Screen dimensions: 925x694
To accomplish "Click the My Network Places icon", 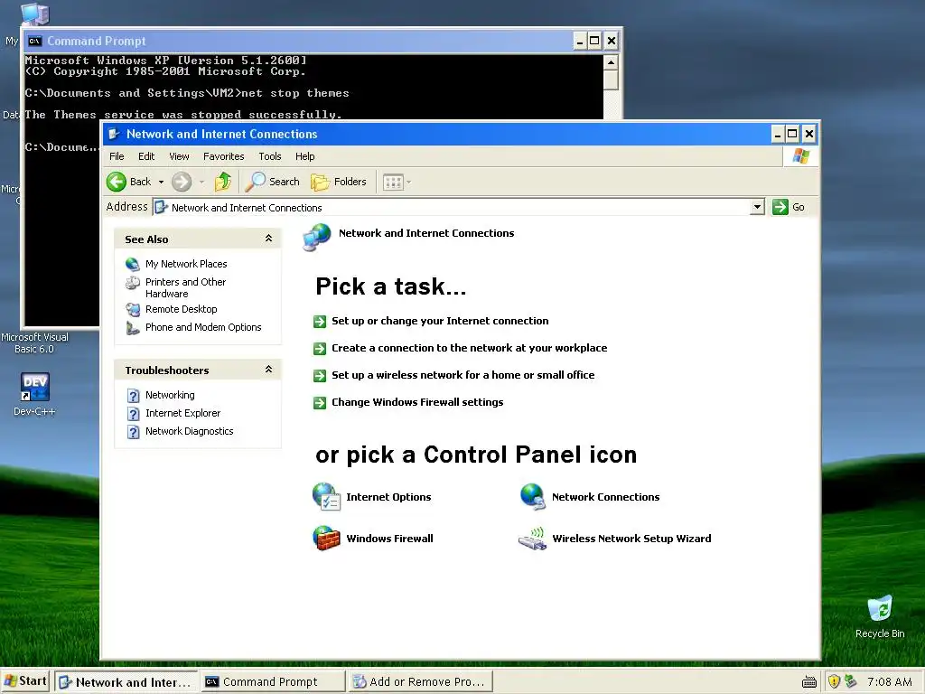I will tap(133, 264).
